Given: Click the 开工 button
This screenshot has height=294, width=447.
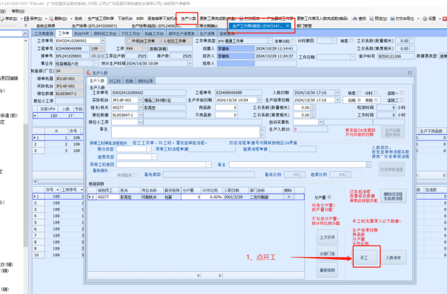Looking at the screenshot, I should 364,258.
